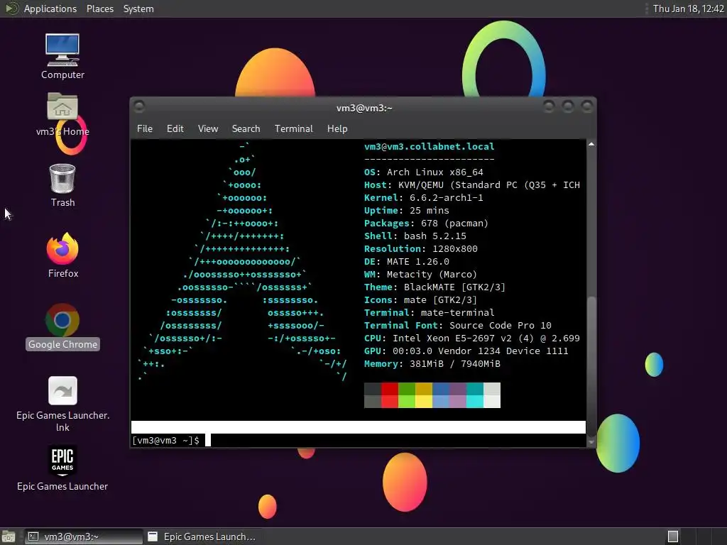727x545 pixels.
Task: Open the terminal File menu
Action: (x=145, y=128)
